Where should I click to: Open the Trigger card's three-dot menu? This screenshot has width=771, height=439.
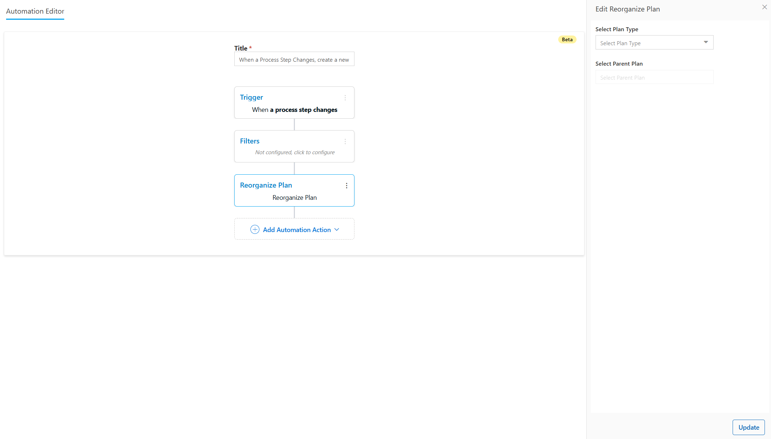coord(345,98)
